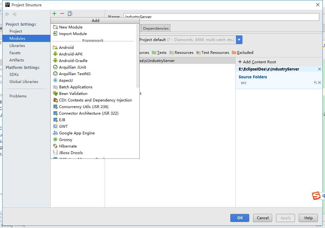Viewport: 325px width, 228px height.
Task: Open the language level dropdown arrow
Action: [x=239, y=40]
